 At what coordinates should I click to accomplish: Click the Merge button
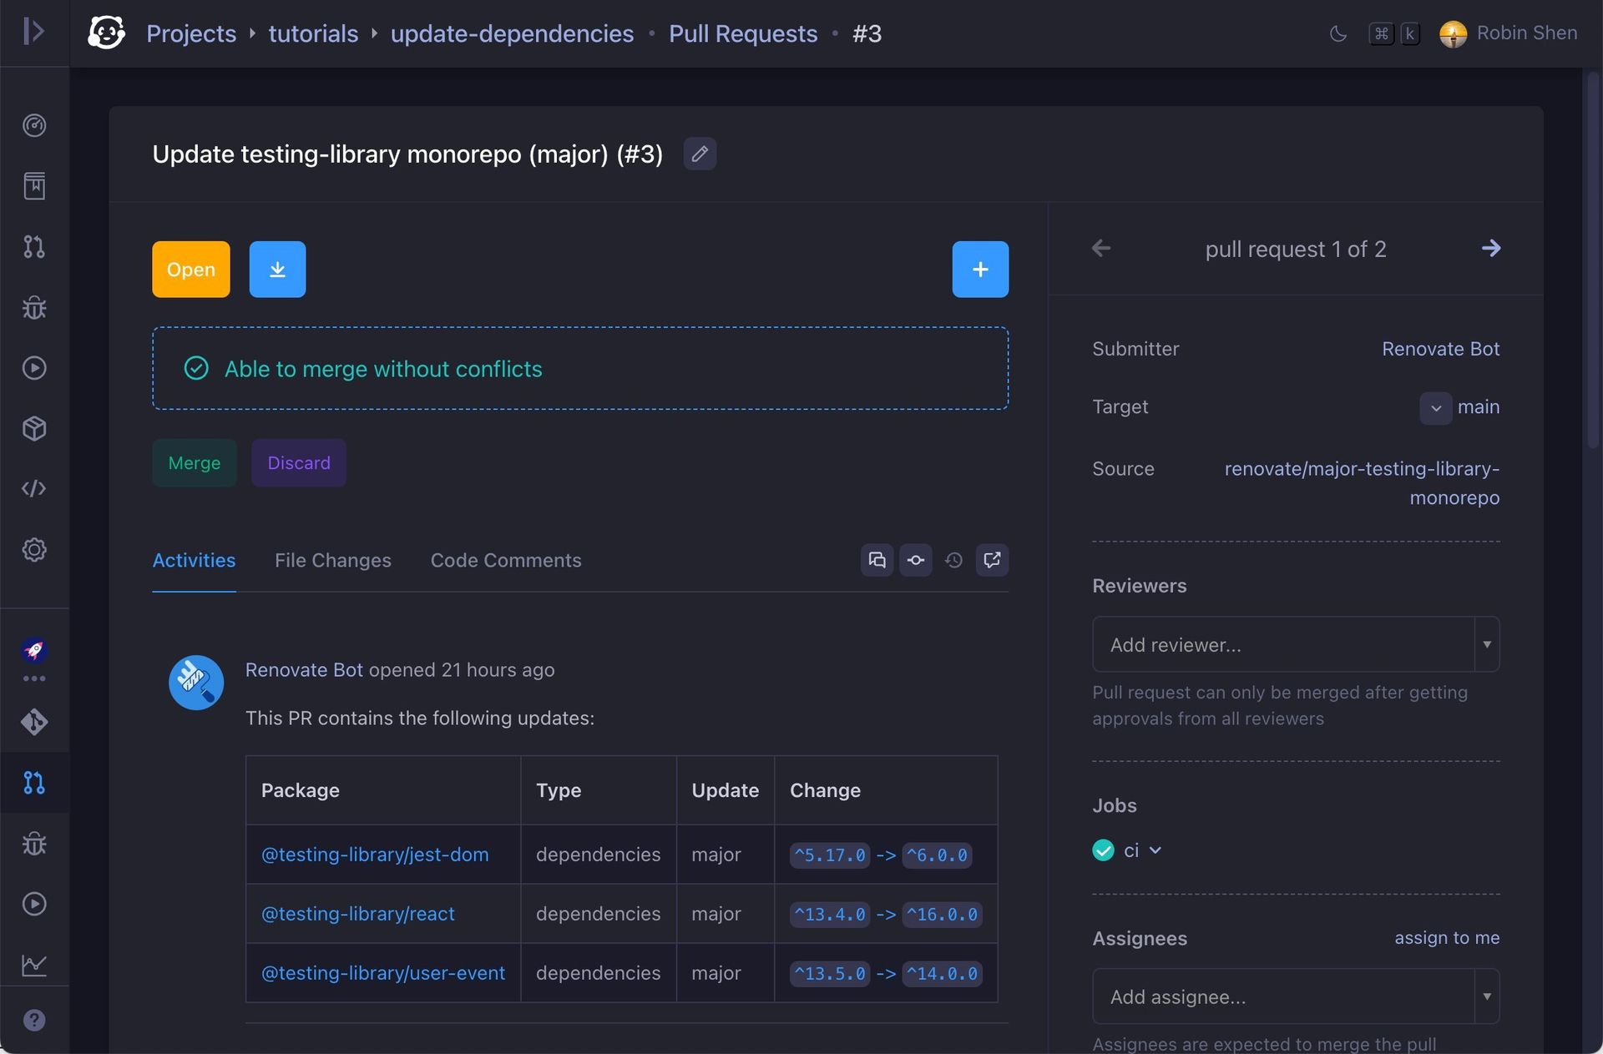[x=194, y=463]
